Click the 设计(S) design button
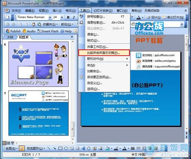 153,17
